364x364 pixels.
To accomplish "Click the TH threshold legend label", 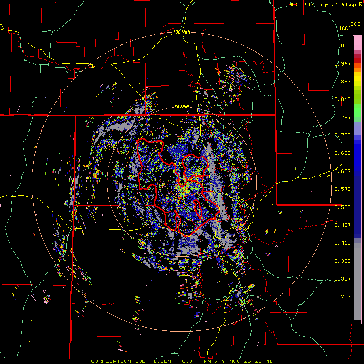I will tap(347, 315).
